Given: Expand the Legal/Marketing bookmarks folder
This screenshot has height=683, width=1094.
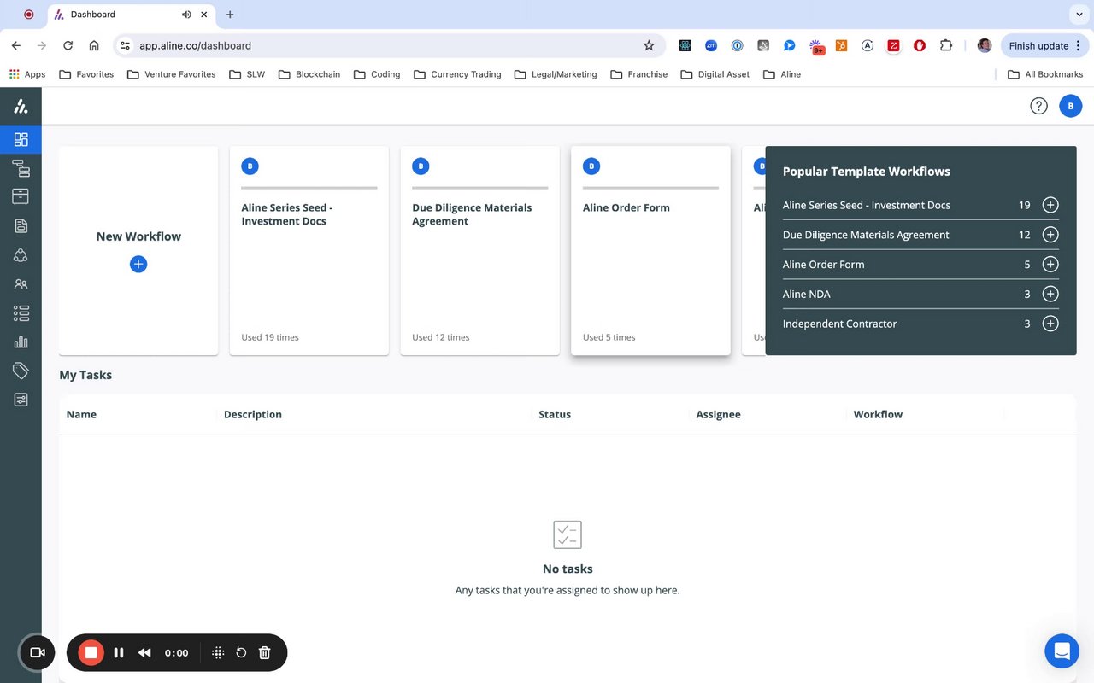Looking at the screenshot, I should point(556,74).
